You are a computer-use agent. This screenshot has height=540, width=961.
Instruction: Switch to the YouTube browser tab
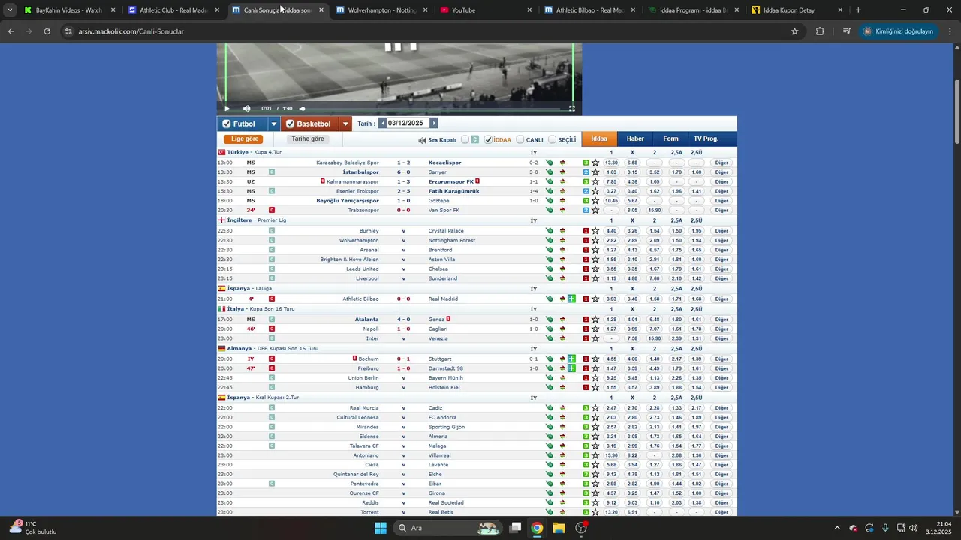484,10
